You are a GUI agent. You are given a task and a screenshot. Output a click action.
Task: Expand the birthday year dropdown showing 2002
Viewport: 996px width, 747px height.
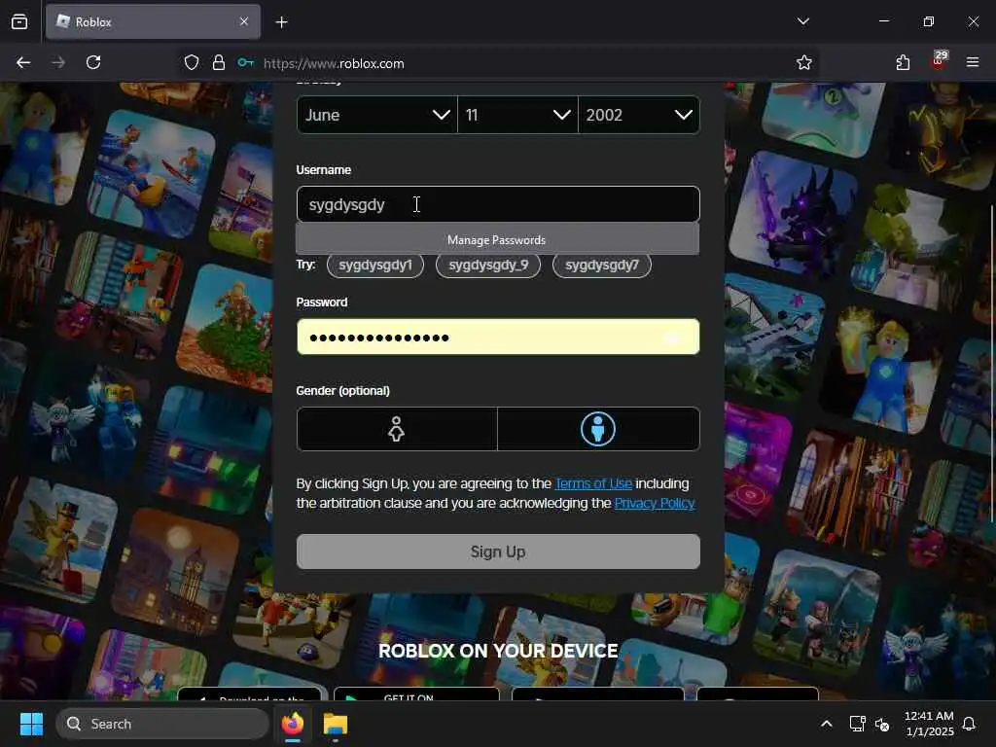pyautogui.click(x=639, y=115)
